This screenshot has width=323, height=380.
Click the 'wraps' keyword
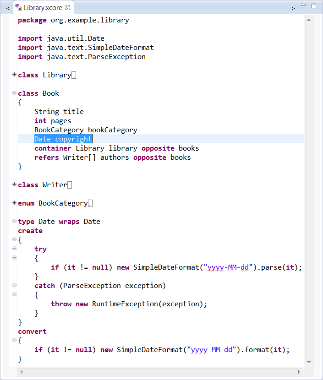click(x=69, y=222)
